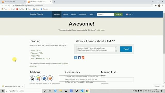Open Task View on taskbar
Viewport: 165px width, 93px height.
50,91
